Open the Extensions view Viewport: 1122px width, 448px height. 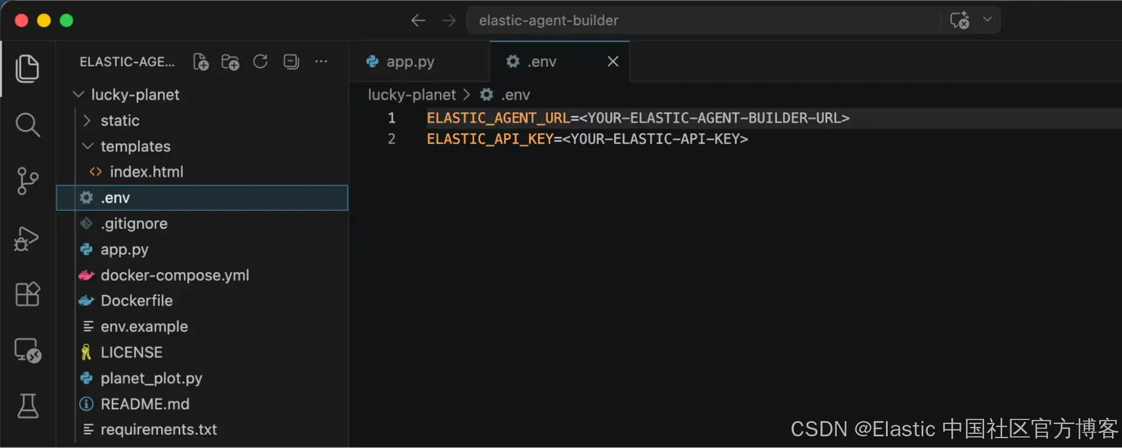pos(27,294)
